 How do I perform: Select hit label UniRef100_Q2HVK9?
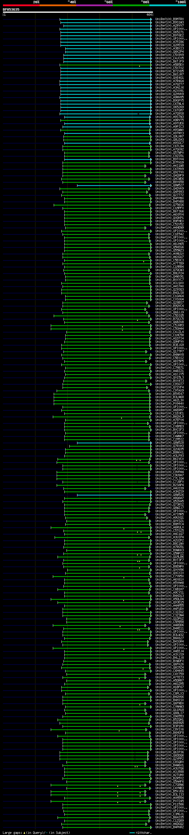point(169,94)
